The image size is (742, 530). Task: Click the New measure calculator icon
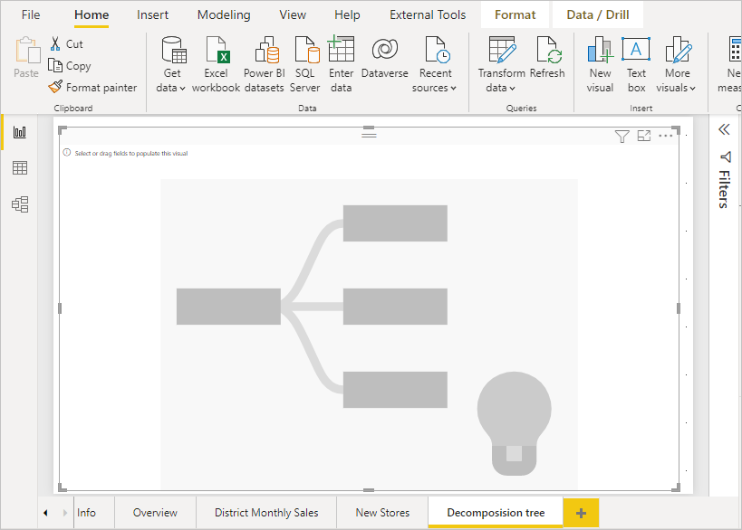(x=735, y=50)
